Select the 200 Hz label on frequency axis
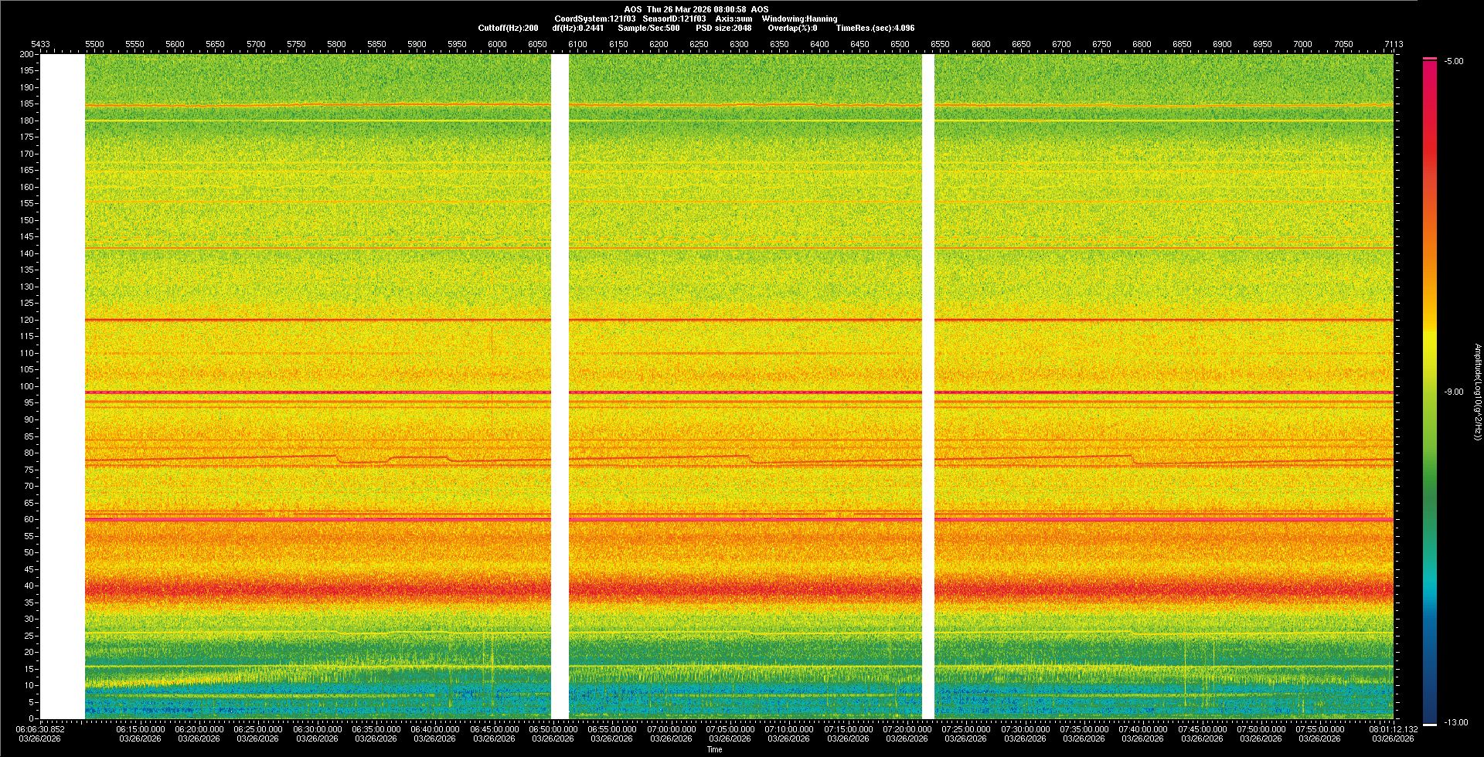This screenshot has height=757, width=1484. pos(27,54)
